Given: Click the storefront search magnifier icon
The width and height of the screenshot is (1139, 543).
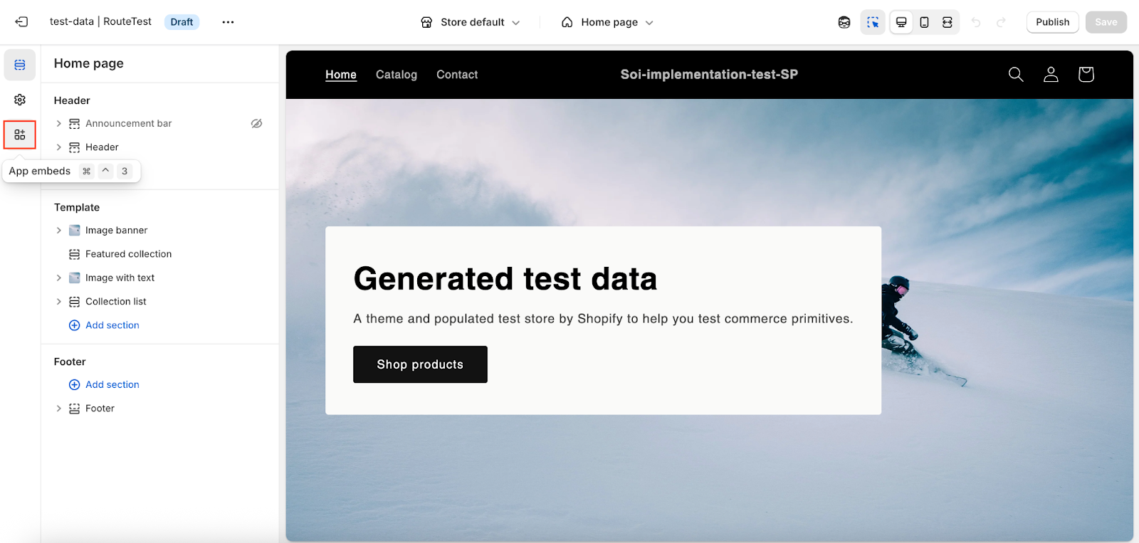Looking at the screenshot, I should [x=1016, y=75].
